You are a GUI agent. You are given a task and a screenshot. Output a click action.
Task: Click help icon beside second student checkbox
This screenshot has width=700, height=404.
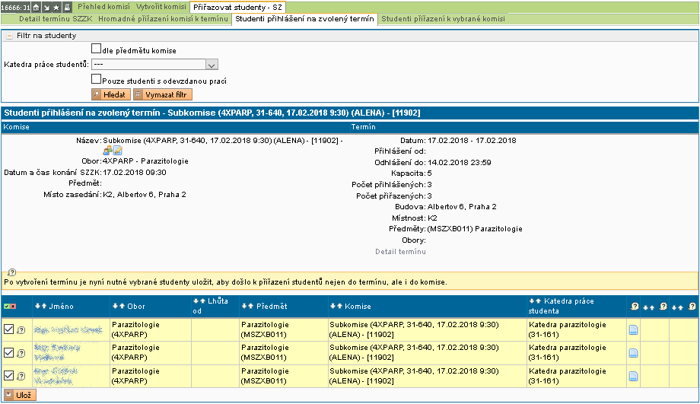pos(21,353)
